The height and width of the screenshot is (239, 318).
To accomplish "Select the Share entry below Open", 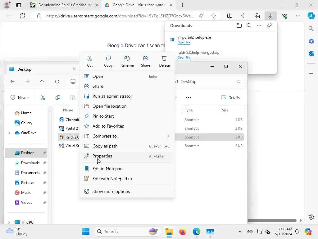I will point(127,87).
